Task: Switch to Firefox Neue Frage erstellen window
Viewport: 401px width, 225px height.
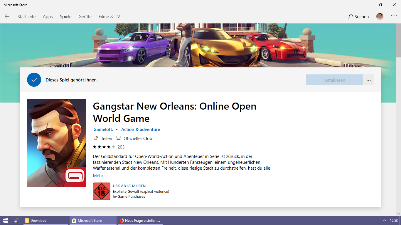Action: (140, 221)
